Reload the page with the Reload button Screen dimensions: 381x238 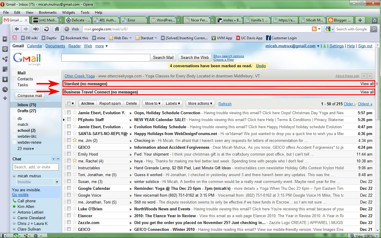(46, 29)
